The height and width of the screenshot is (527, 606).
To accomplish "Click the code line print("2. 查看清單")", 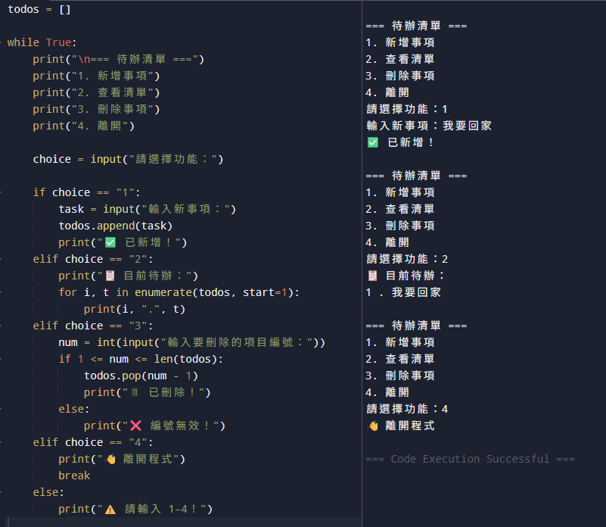I will pyautogui.click(x=96, y=92).
